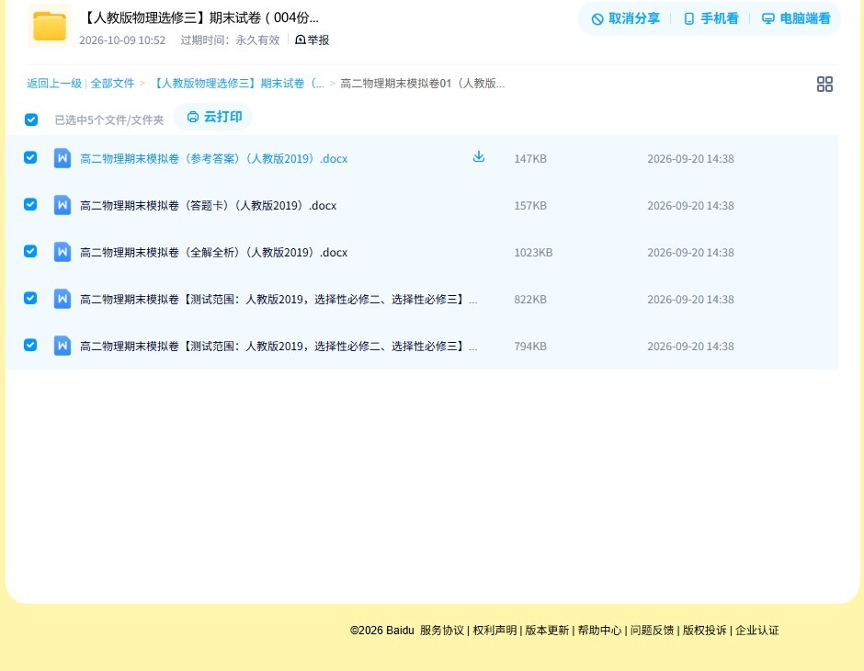Open the 822KB 测试范围 file name
The width and height of the screenshot is (864, 671).
coord(279,299)
